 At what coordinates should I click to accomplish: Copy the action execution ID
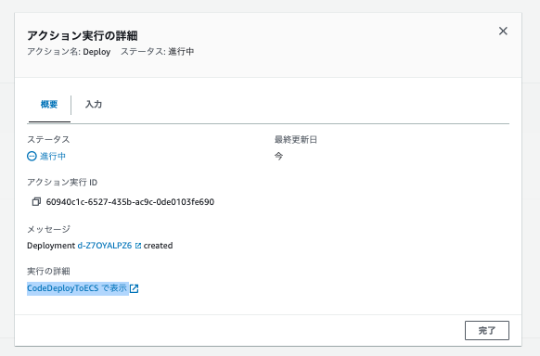coord(36,201)
